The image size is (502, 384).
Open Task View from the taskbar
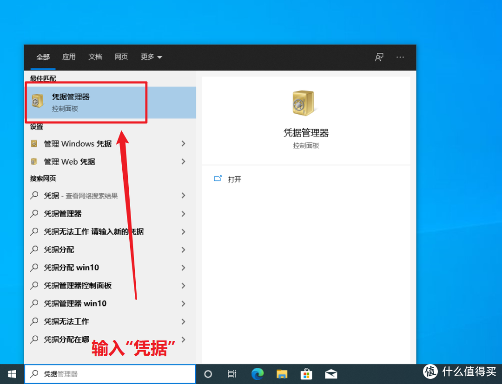[x=232, y=374]
